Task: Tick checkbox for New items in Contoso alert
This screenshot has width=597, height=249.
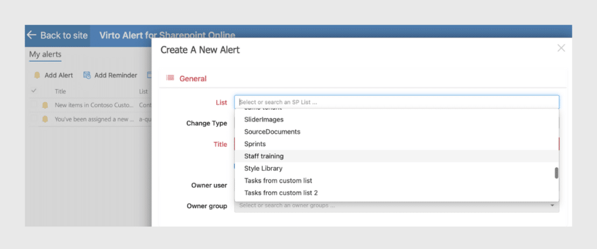Action: coord(34,105)
